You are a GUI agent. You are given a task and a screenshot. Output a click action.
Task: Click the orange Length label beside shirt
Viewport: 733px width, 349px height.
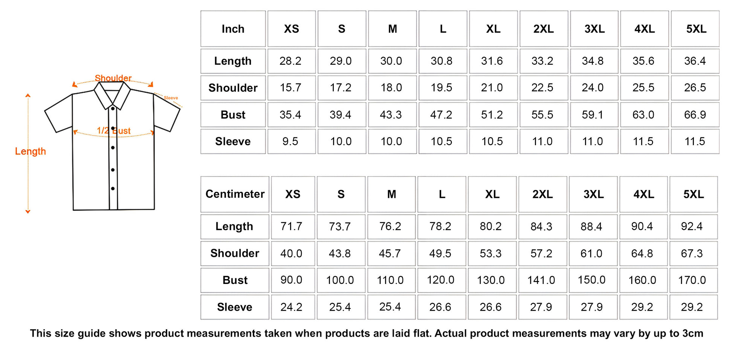[31, 152]
